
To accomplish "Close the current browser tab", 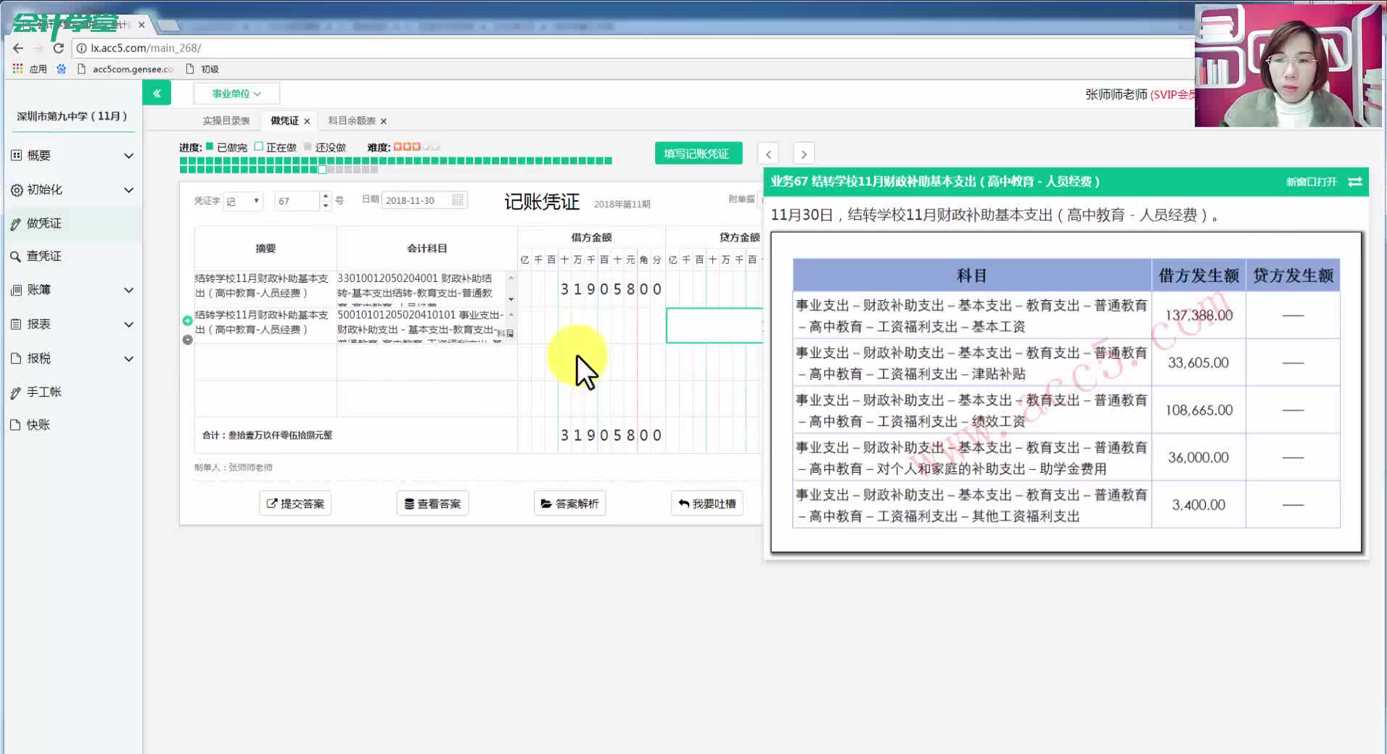I will click(141, 25).
